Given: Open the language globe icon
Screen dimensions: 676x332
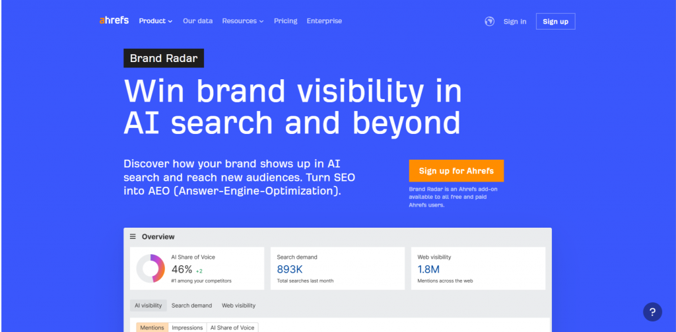Looking at the screenshot, I should pos(489,21).
